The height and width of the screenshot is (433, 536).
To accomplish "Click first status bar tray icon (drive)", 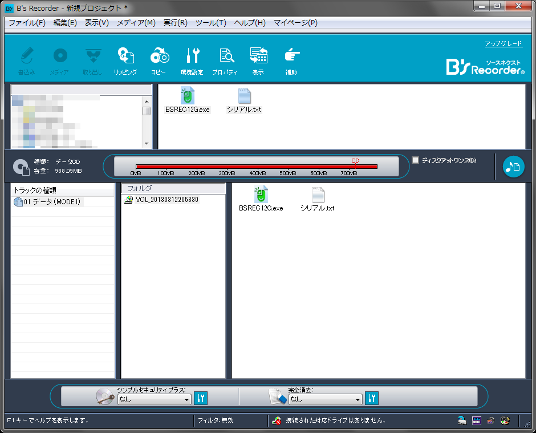I will pyautogui.click(x=462, y=420).
